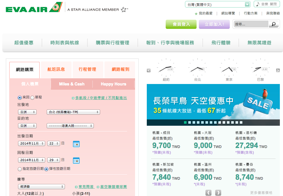Image resolution: width=283 pixels, height=196 pixels.
Task: Open the 超值優惠 menu
Action: [24, 43]
